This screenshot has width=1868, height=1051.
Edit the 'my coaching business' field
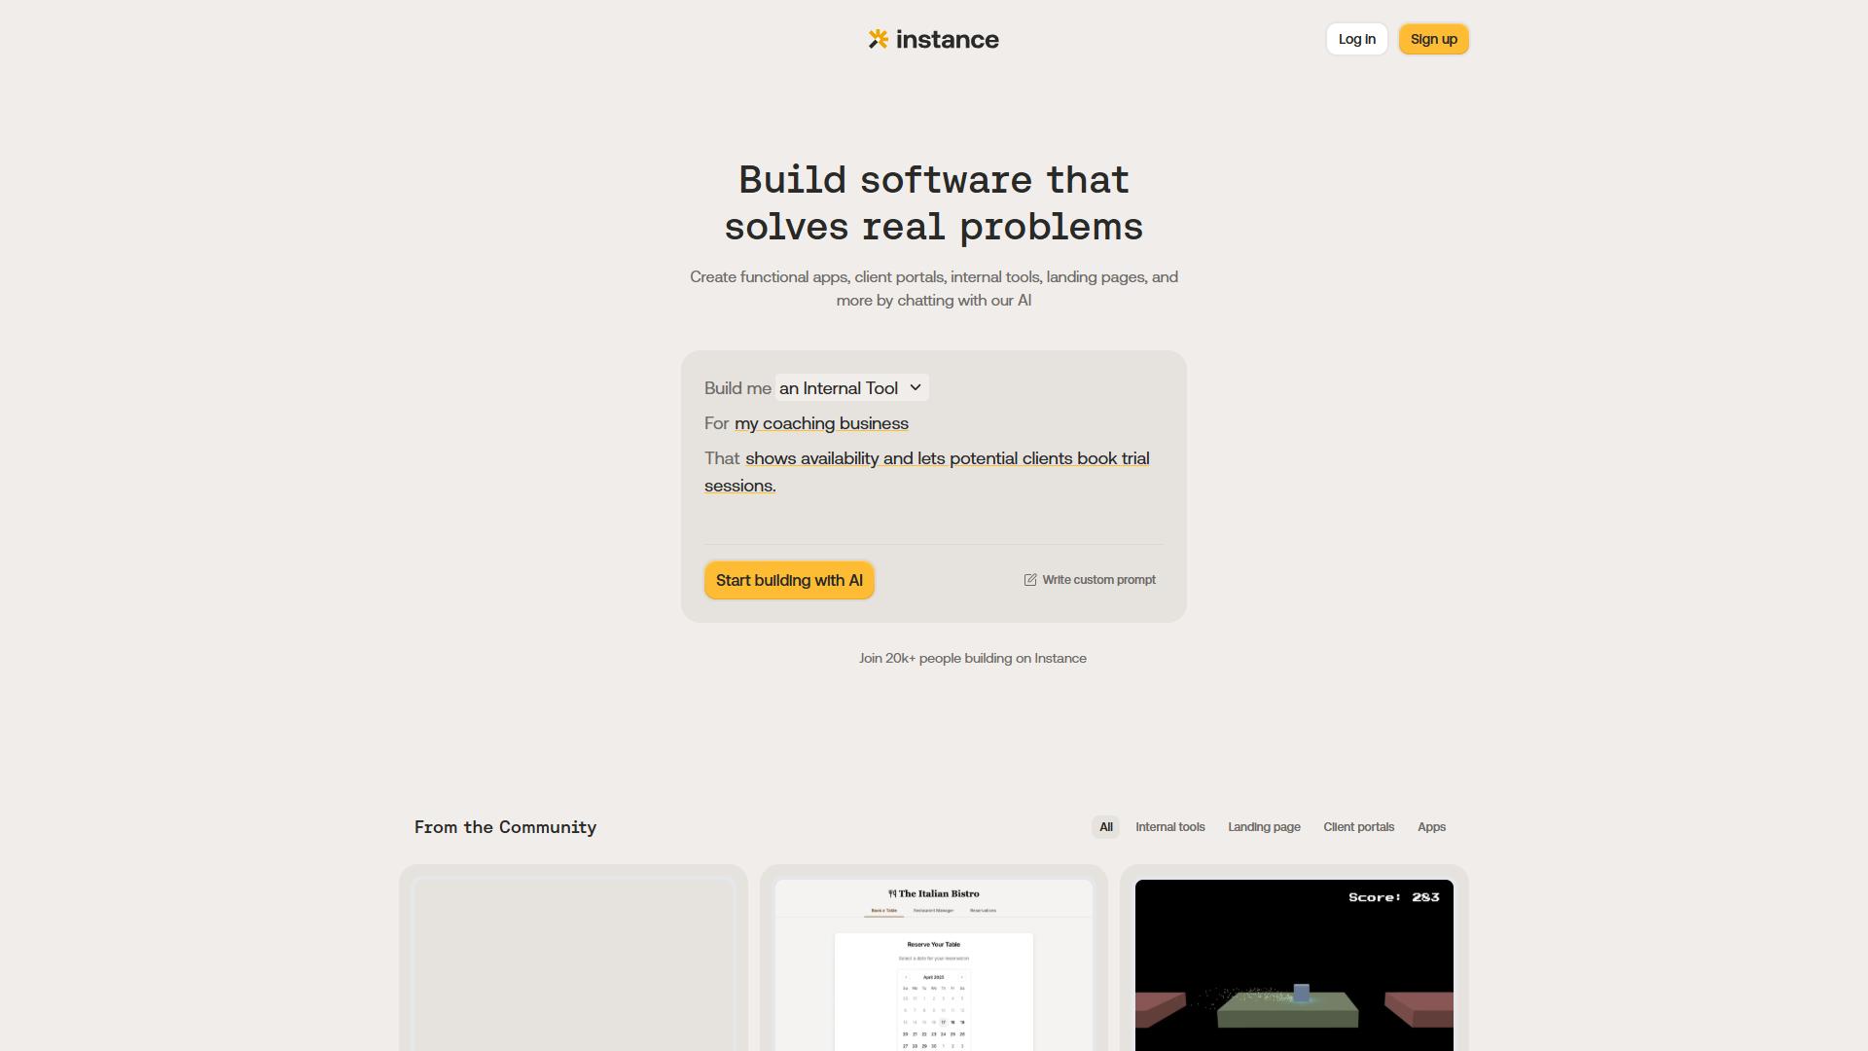(821, 423)
